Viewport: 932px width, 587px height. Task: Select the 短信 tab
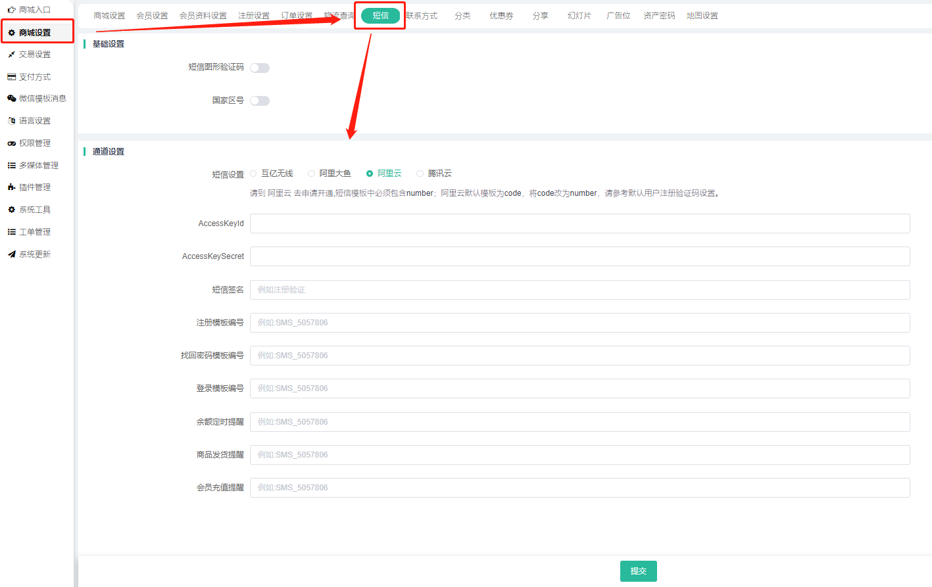(381, 16)
